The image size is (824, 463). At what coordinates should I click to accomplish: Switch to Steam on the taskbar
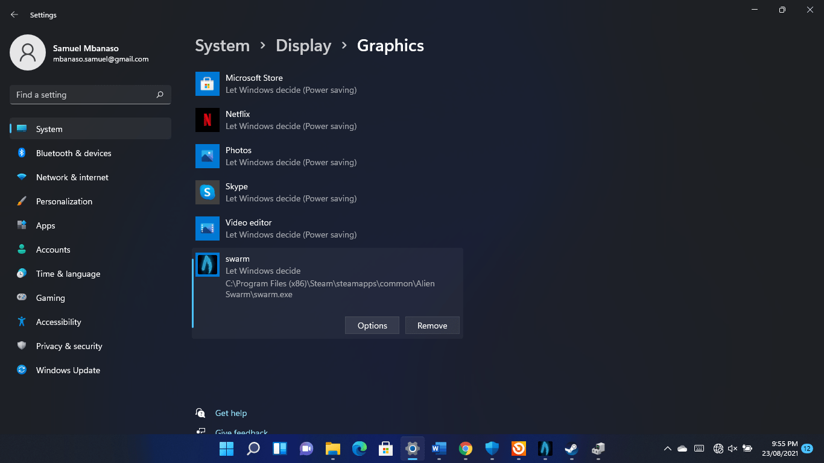571,449
